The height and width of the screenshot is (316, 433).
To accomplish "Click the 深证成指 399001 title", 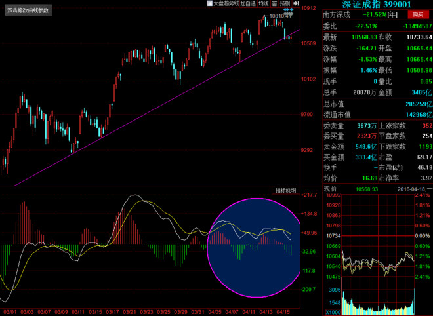I will pyautogui.click(x=377, y=5).
